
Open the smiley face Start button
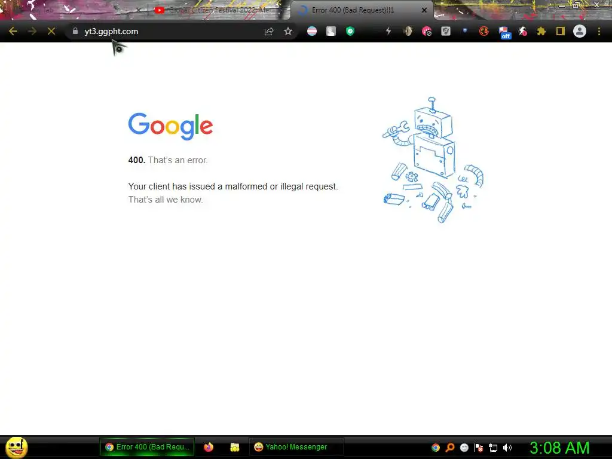16,447
